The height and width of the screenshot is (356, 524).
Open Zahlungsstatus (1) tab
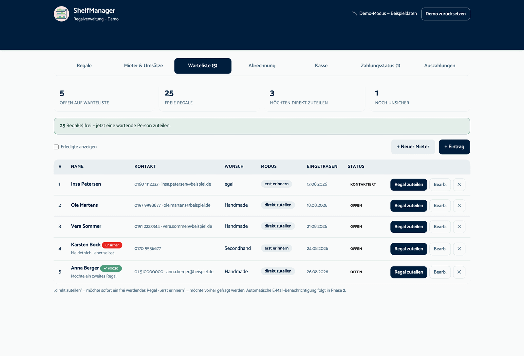tap(381, 66)
